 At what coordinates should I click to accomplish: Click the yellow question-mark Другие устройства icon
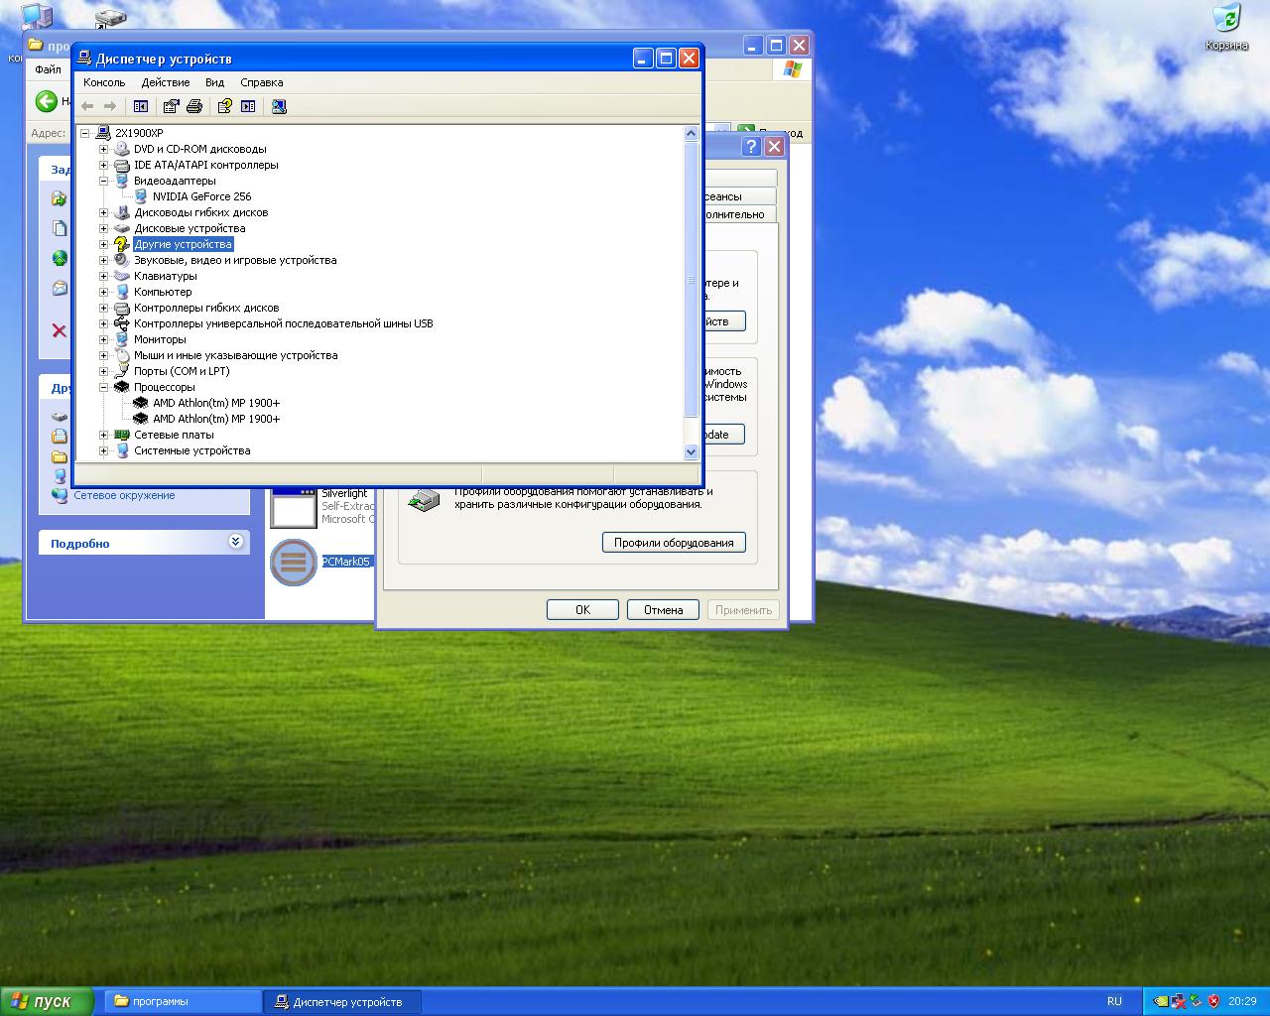122,244
